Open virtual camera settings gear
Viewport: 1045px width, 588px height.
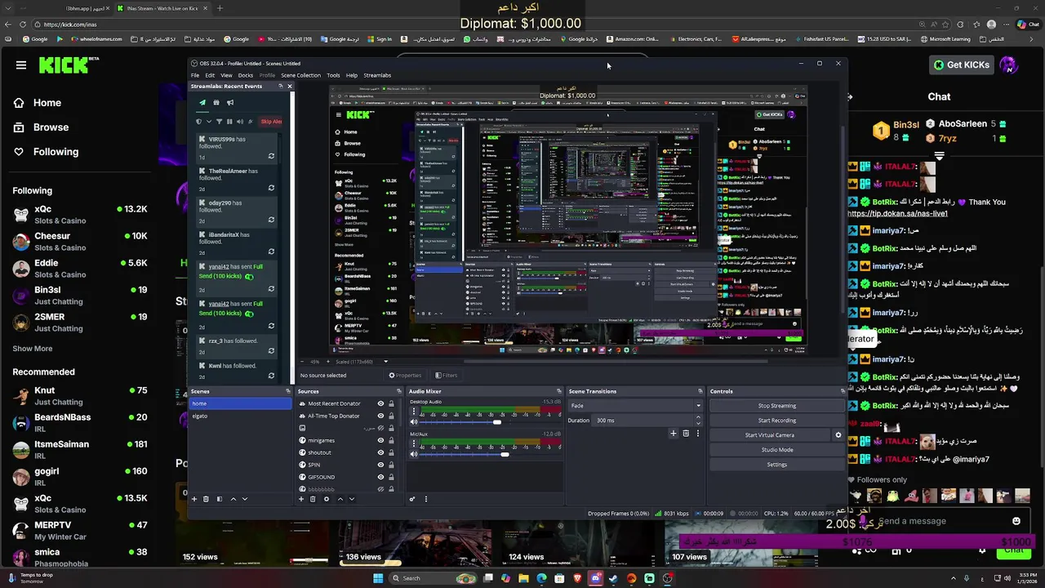(x=838, y=435)
